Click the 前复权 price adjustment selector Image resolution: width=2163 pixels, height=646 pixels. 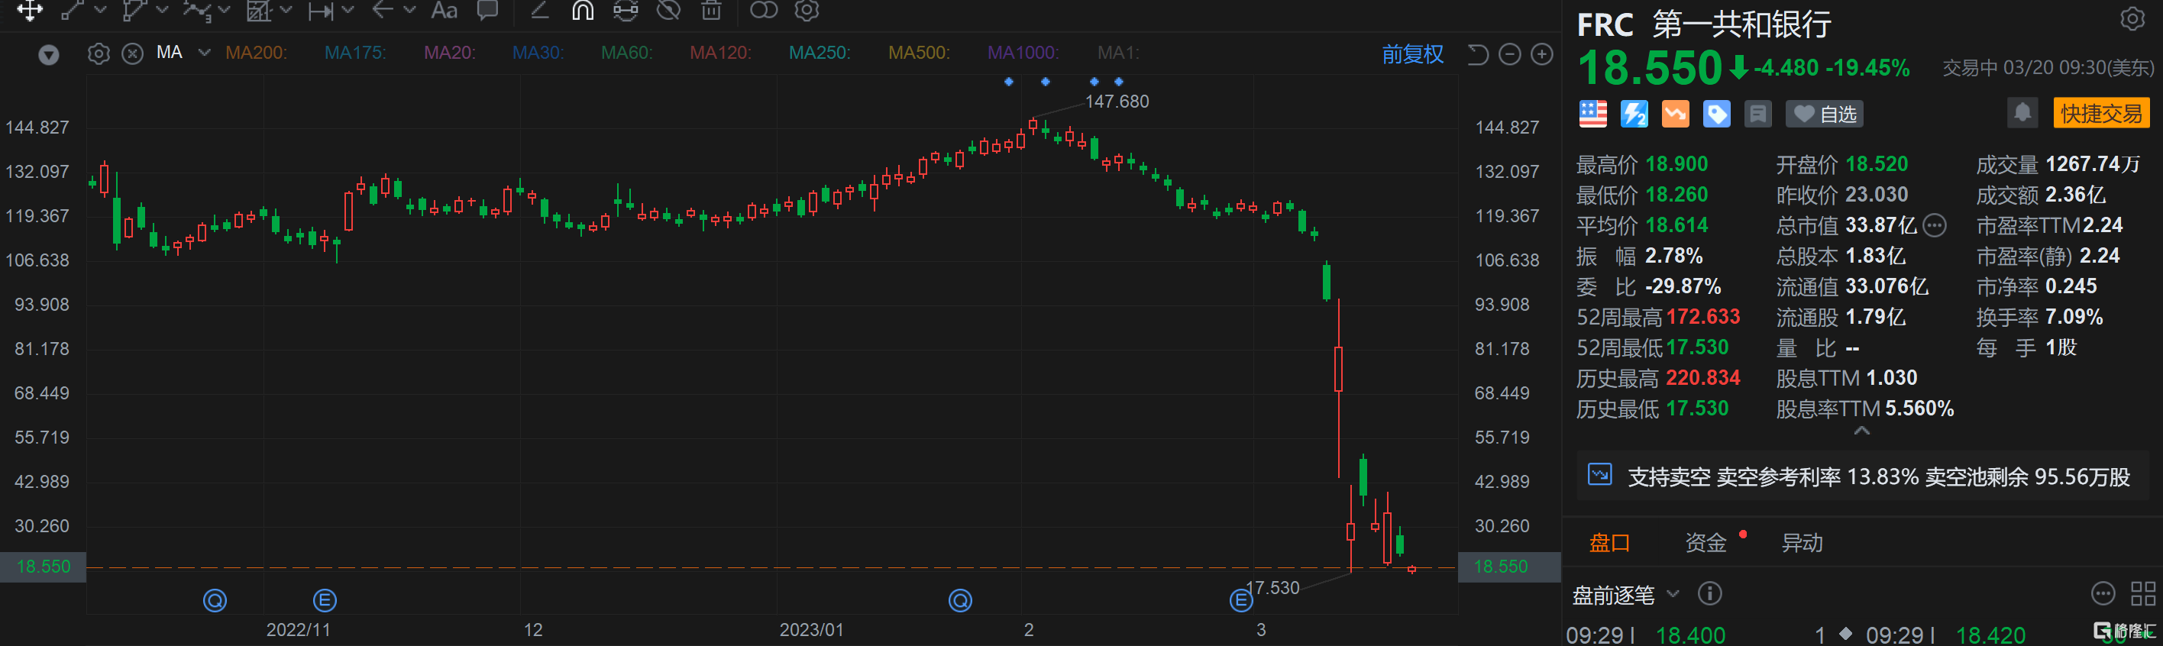(1413, 54)
